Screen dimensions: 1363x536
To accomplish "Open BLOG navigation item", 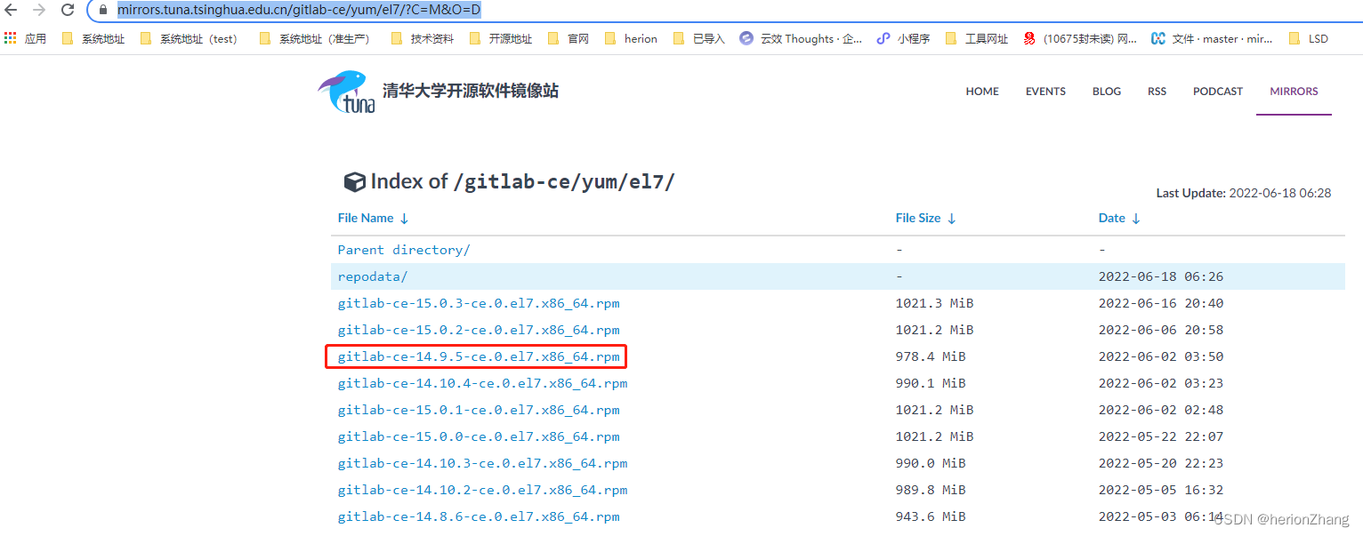I will coord(1107,92).
